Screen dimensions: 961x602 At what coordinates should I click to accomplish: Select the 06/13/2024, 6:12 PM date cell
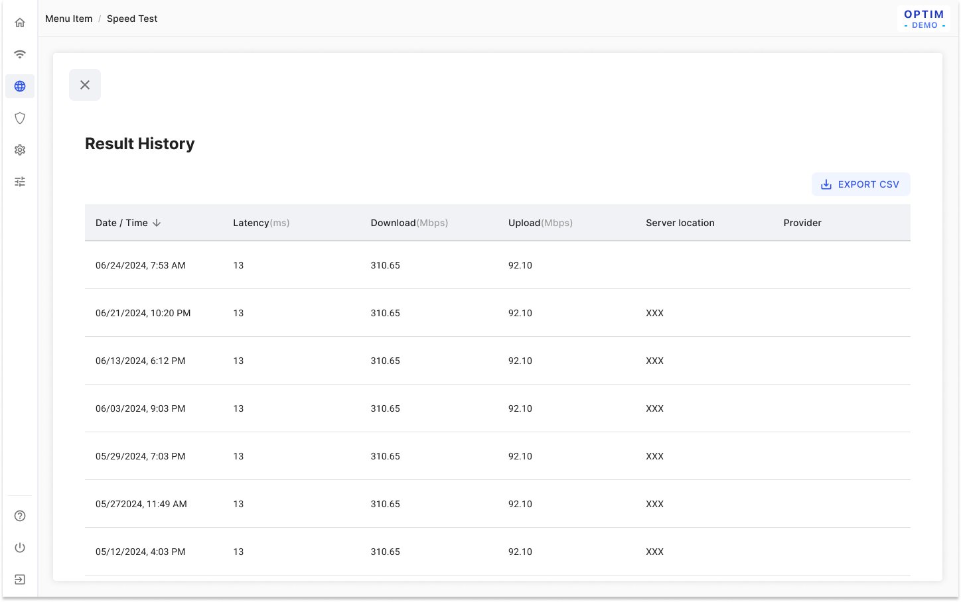pyautogui.click(x=141, y=361)
